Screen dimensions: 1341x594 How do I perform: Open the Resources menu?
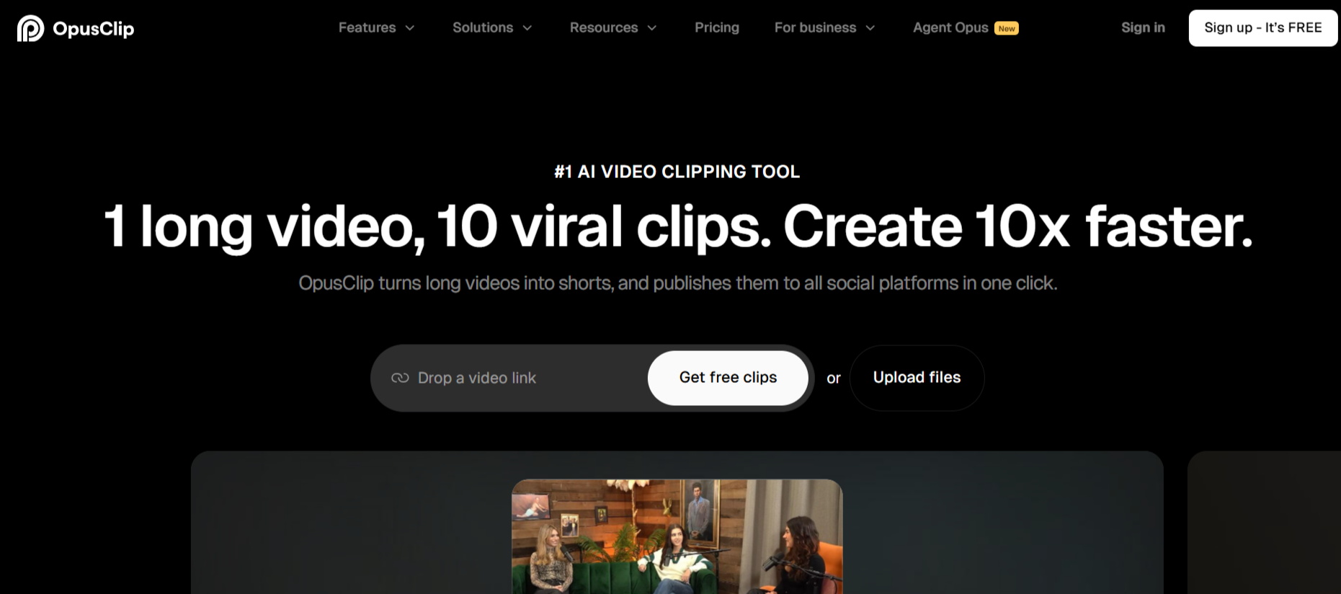(604, 27)
